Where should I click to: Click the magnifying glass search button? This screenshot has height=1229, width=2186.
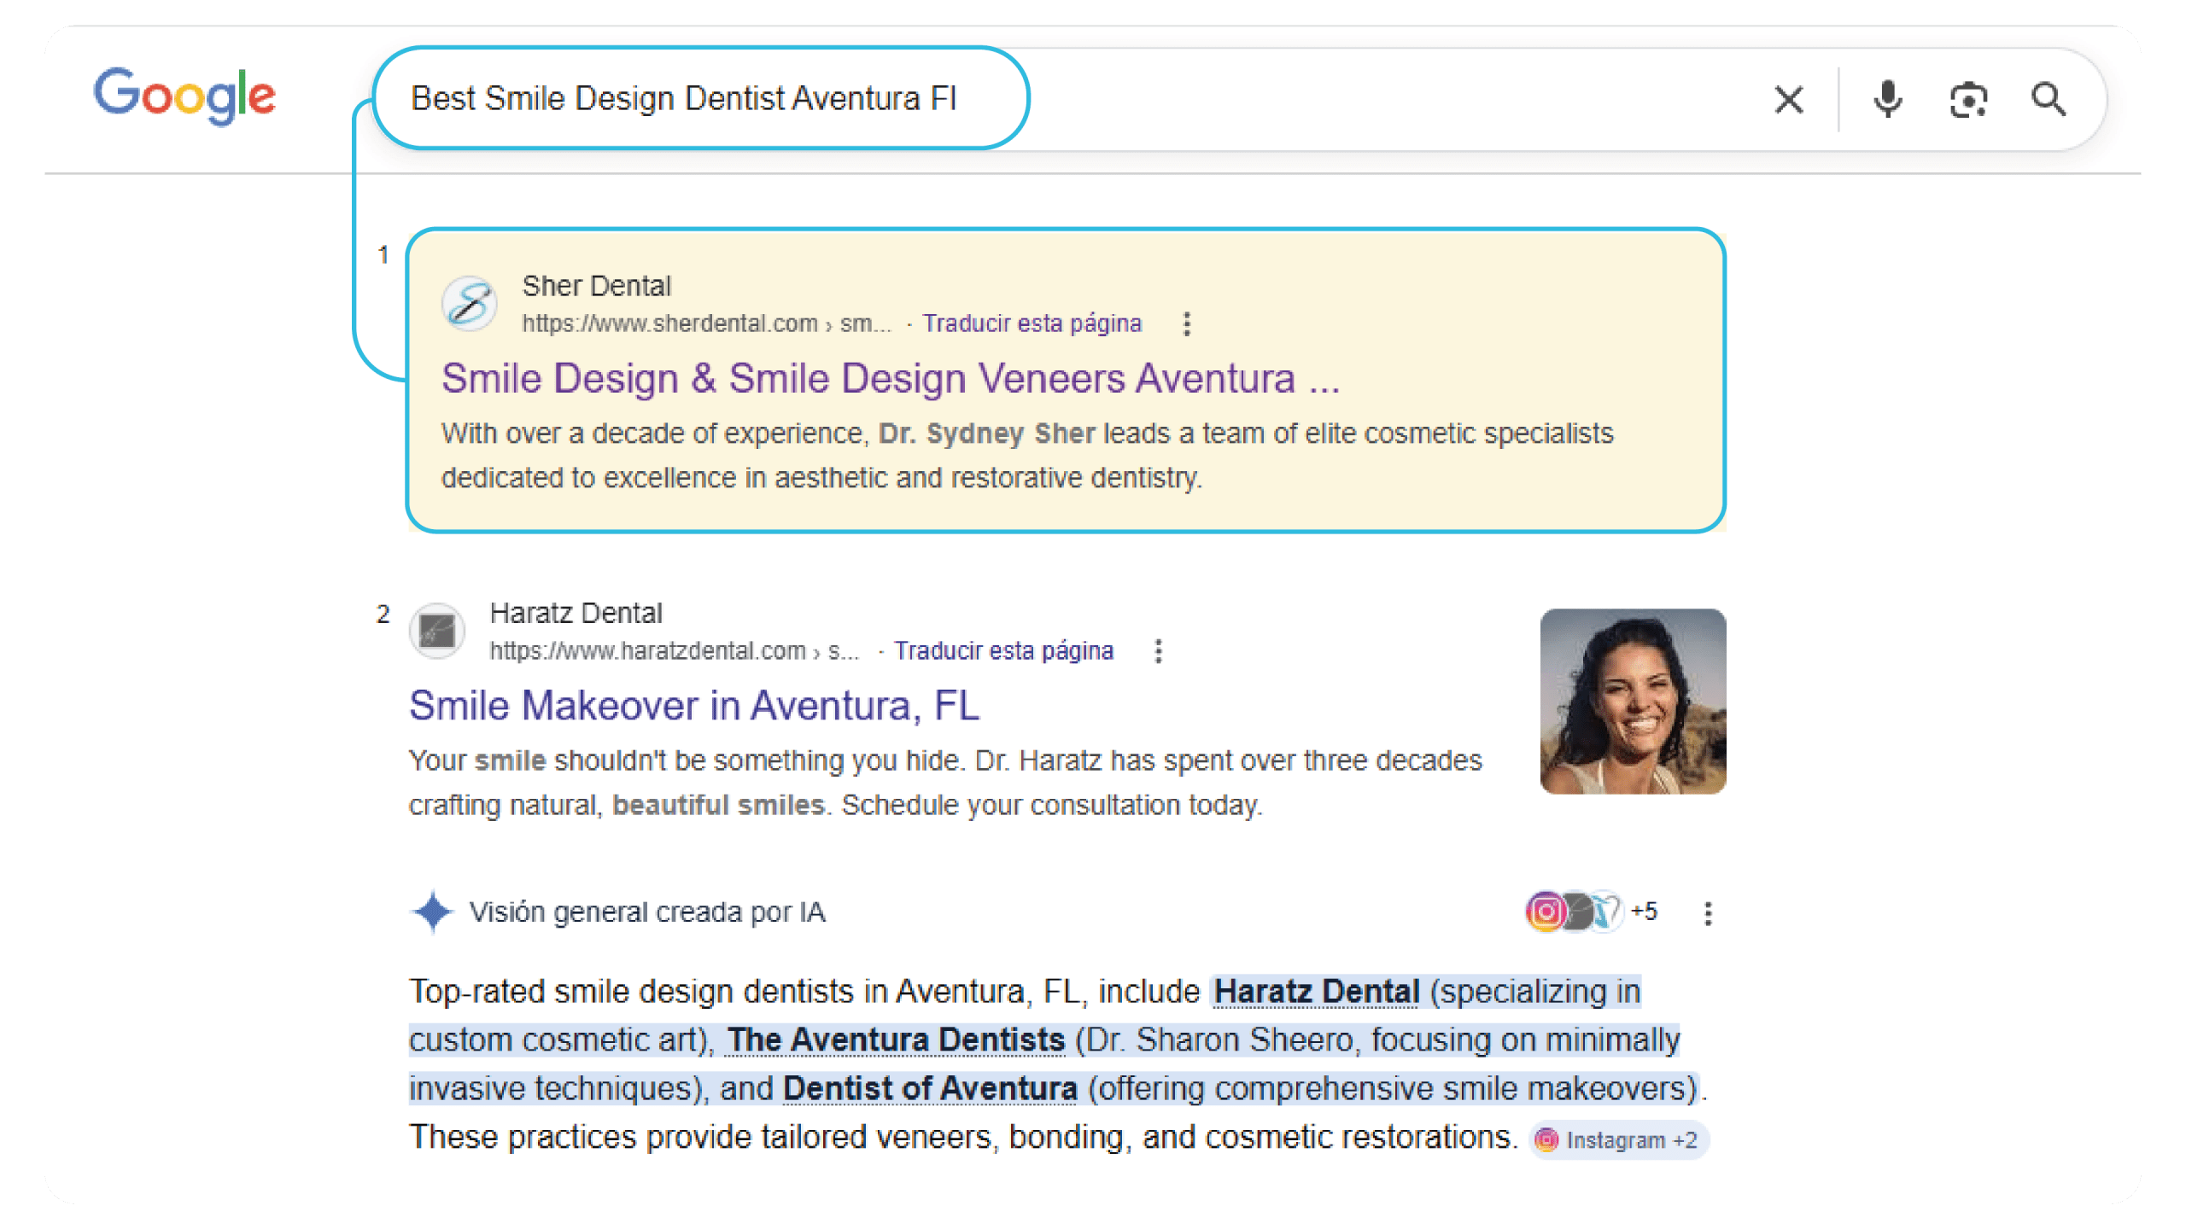pos(2049,100)
